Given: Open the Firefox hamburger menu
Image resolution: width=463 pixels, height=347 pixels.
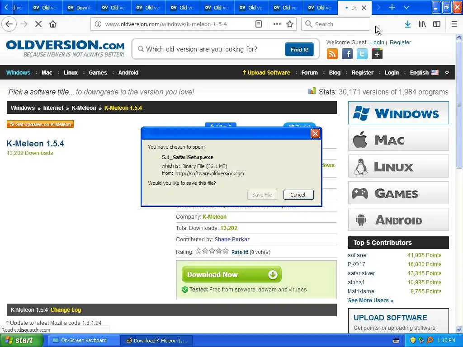Looking at the screenshot, I should [454, 24].
